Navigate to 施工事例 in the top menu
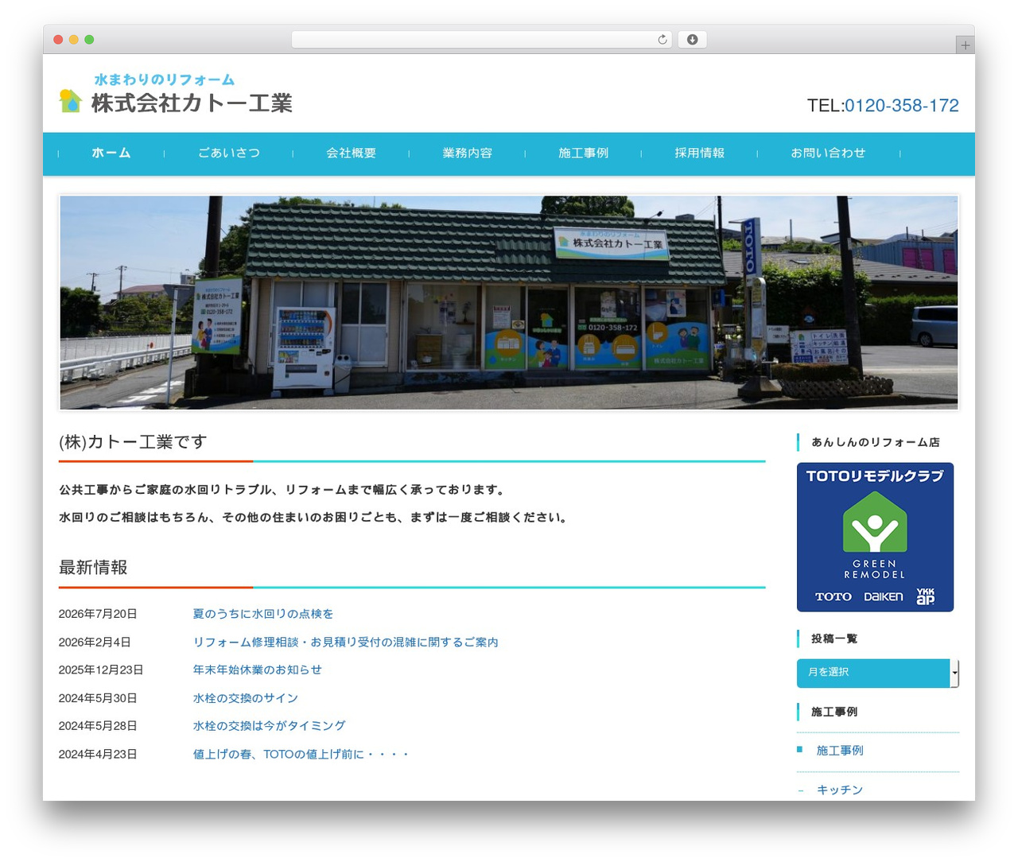 click(584, 153)
